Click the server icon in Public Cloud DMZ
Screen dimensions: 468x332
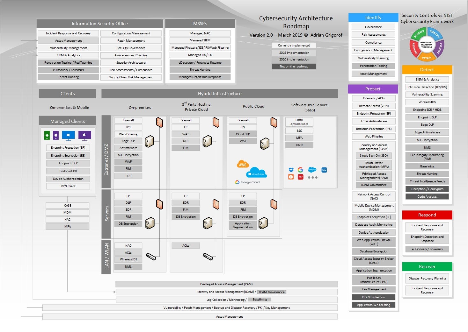pyautogui.click(x=265, y=144)
